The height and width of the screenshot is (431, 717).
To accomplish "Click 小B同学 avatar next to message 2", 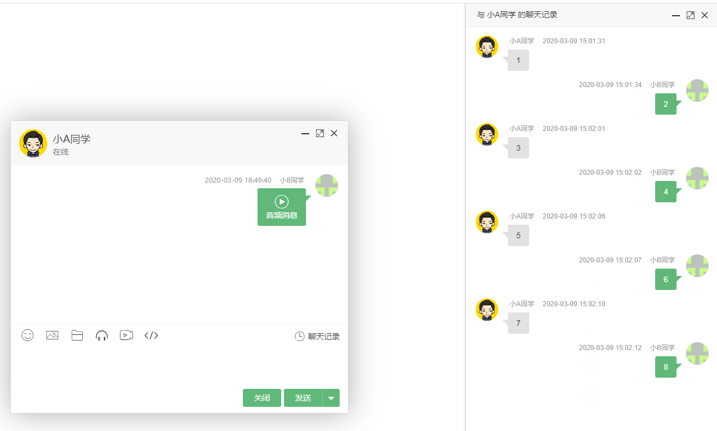I will click(697, 90).
